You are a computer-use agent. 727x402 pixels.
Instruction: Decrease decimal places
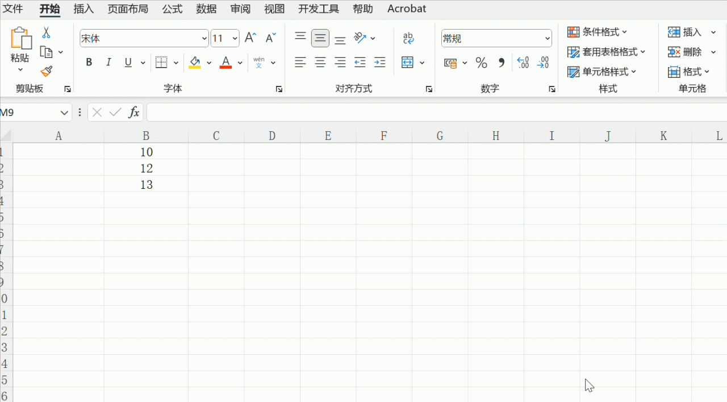[542, 63]
